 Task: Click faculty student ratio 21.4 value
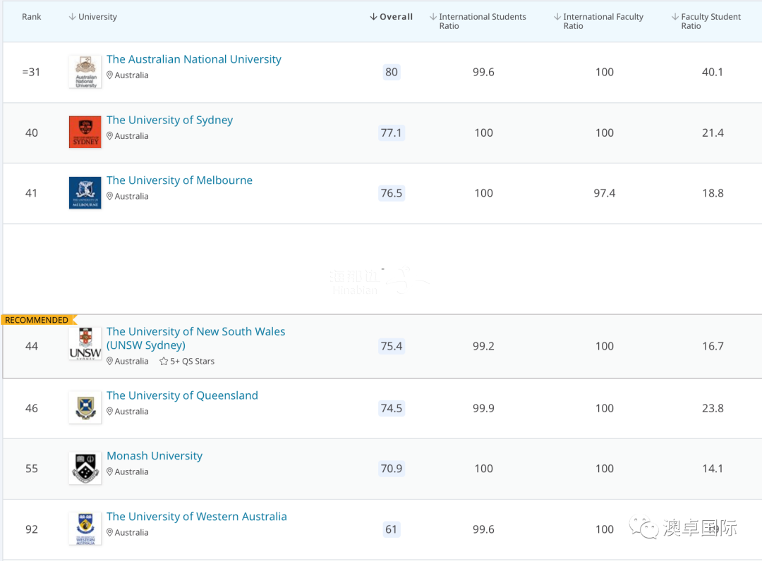tap(713, 132)
